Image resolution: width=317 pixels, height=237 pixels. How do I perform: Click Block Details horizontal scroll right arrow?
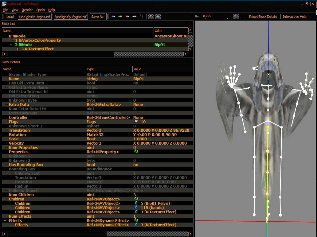click(190, 234)
